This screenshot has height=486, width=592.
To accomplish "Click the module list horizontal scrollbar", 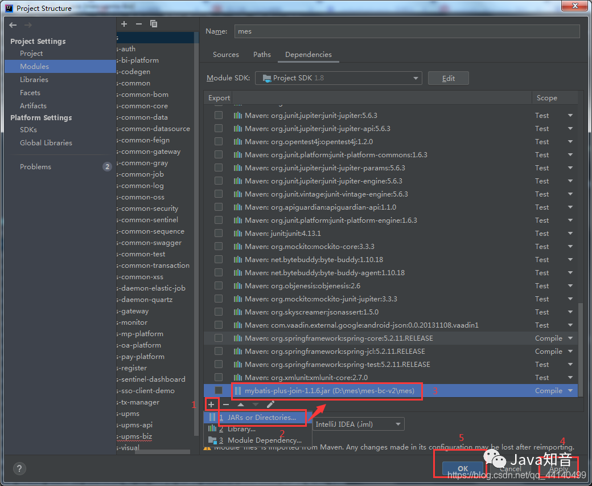I will 162,452.
